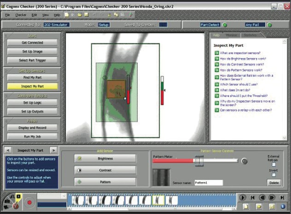Open 'Where should I put the Threshold?' link
The image size is (291, 214).
tap(244, 96)
